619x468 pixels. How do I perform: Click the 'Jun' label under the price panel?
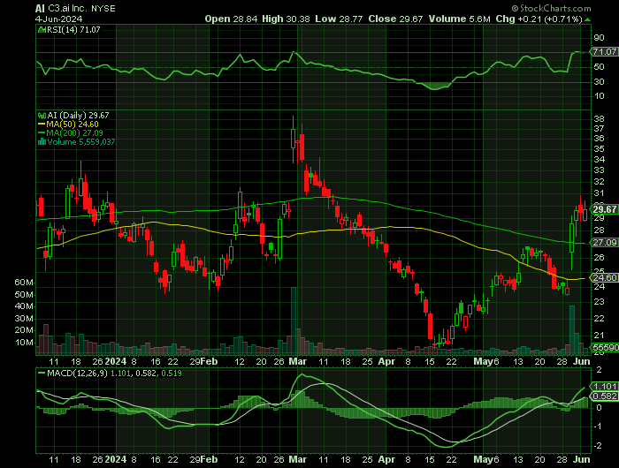[x=582, y=361]
